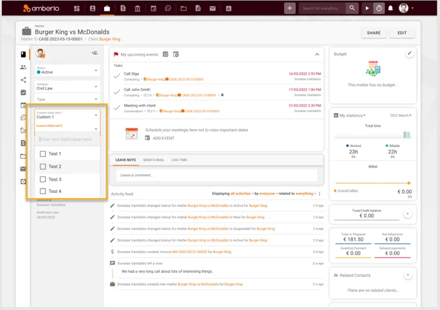Open the Type dropdown
The width and height of the screenshot is (440, 310).
[67, 99]
